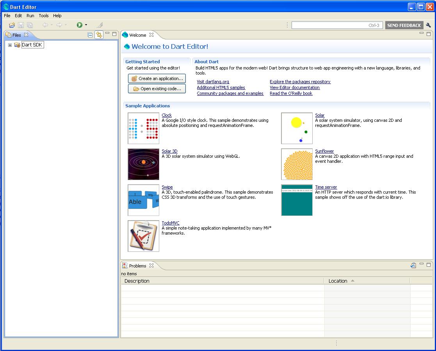Close the Files view tab
Screen dimensions: 436x351
(26, 35)
